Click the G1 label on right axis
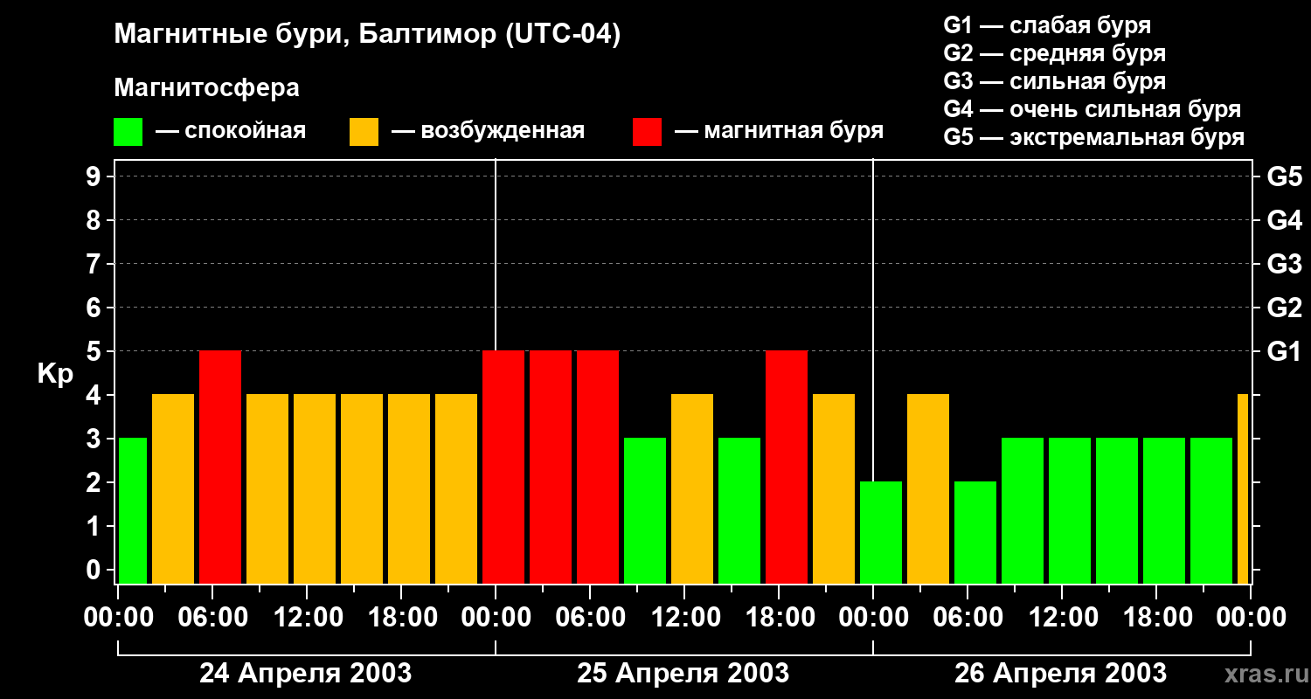 (x=1284, y=352)
